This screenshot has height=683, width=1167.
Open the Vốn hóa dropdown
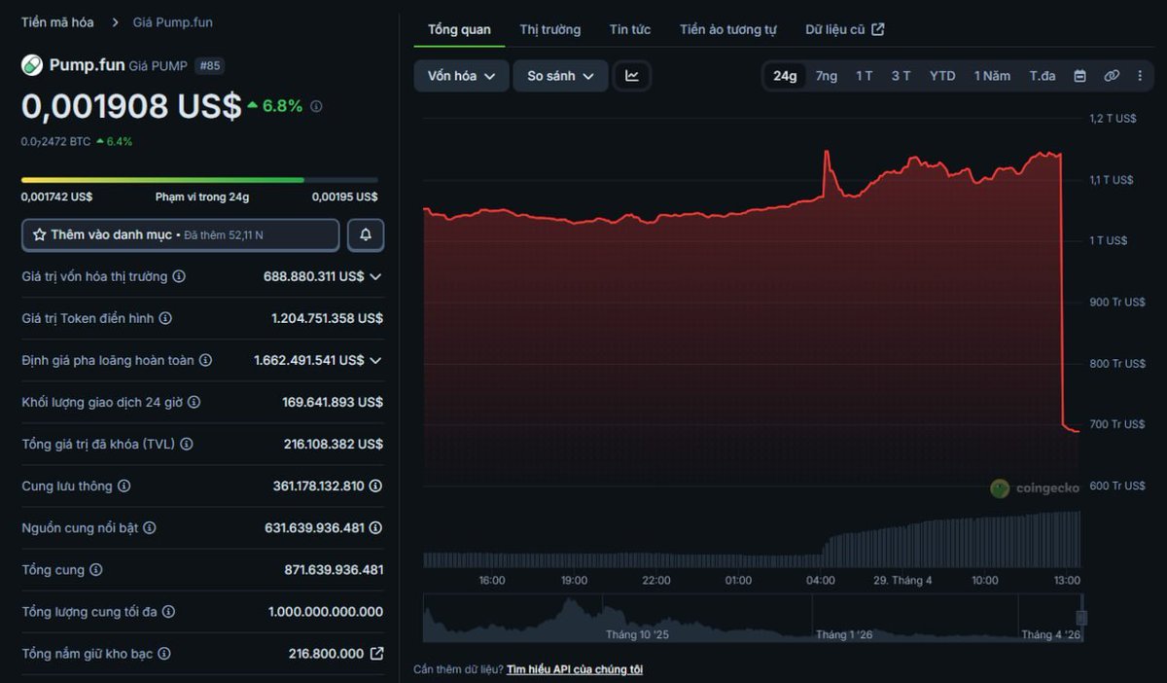coord(461,76)
